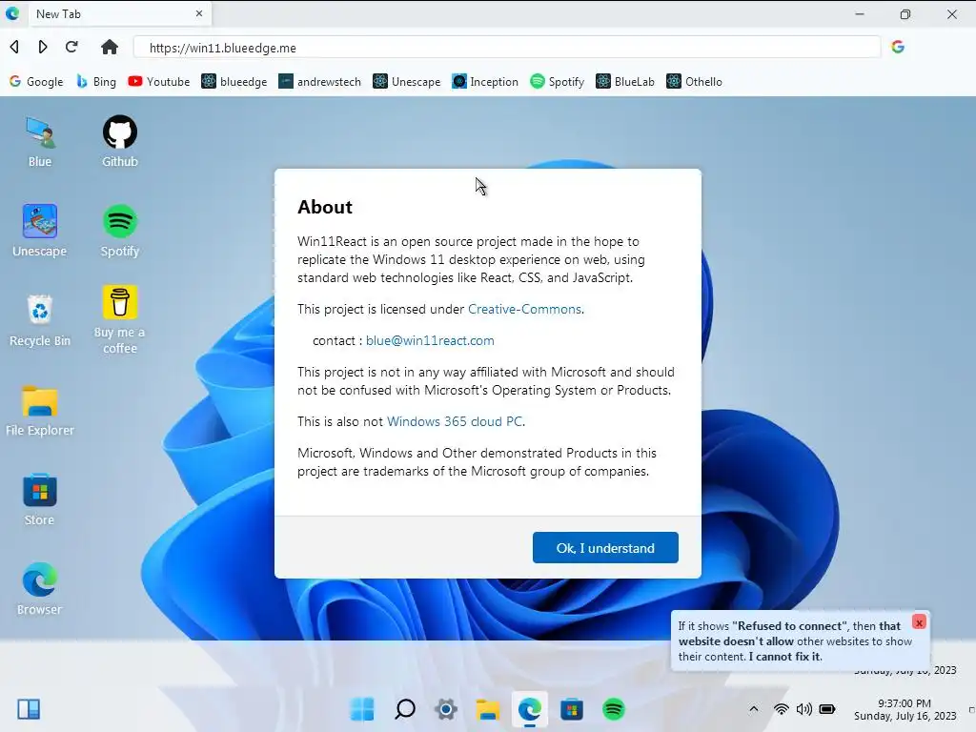Click the address bar URL field

click(x=507, y=48)
